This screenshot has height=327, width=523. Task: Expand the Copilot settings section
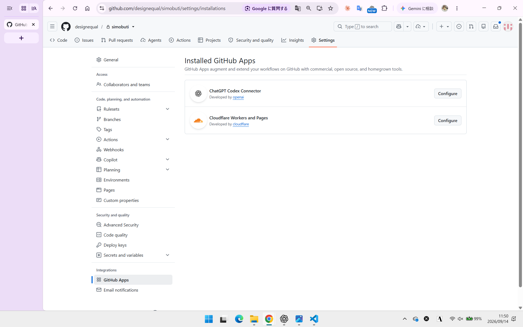(168, 159)
